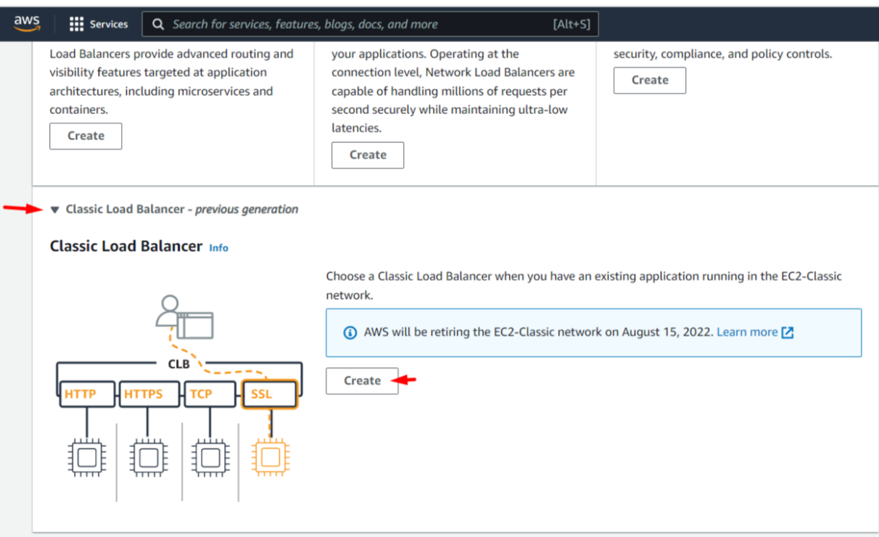The width and height of the screenshot is (879, 537).
Task: Collapse the Classic Load Balancer section triangle
Action: pos(55,210)
